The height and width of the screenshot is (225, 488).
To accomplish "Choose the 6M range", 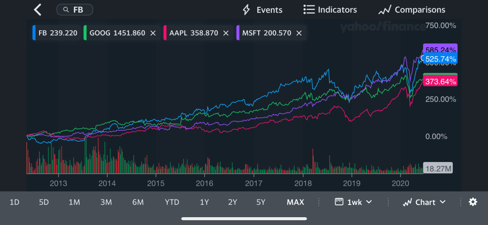I will (x=138, y=202).
